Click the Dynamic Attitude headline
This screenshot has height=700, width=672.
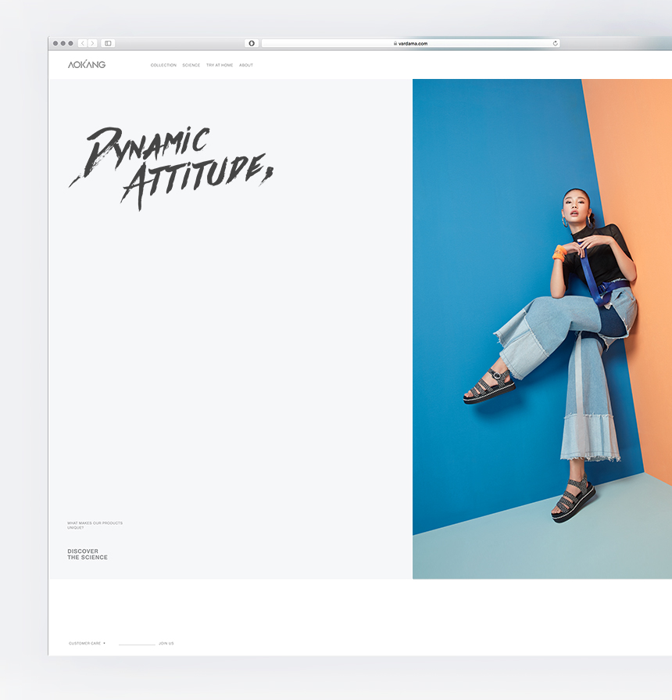pos(171,168)
